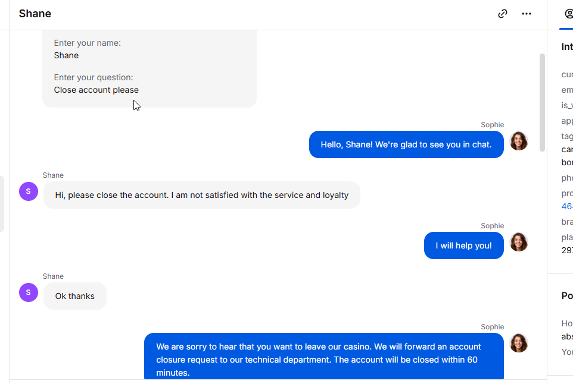This screenshot has height=384, width=573.
Task: Click Sophie's avatar beside the account closure message
Action: pyautogui.click(x=519, y=343)
